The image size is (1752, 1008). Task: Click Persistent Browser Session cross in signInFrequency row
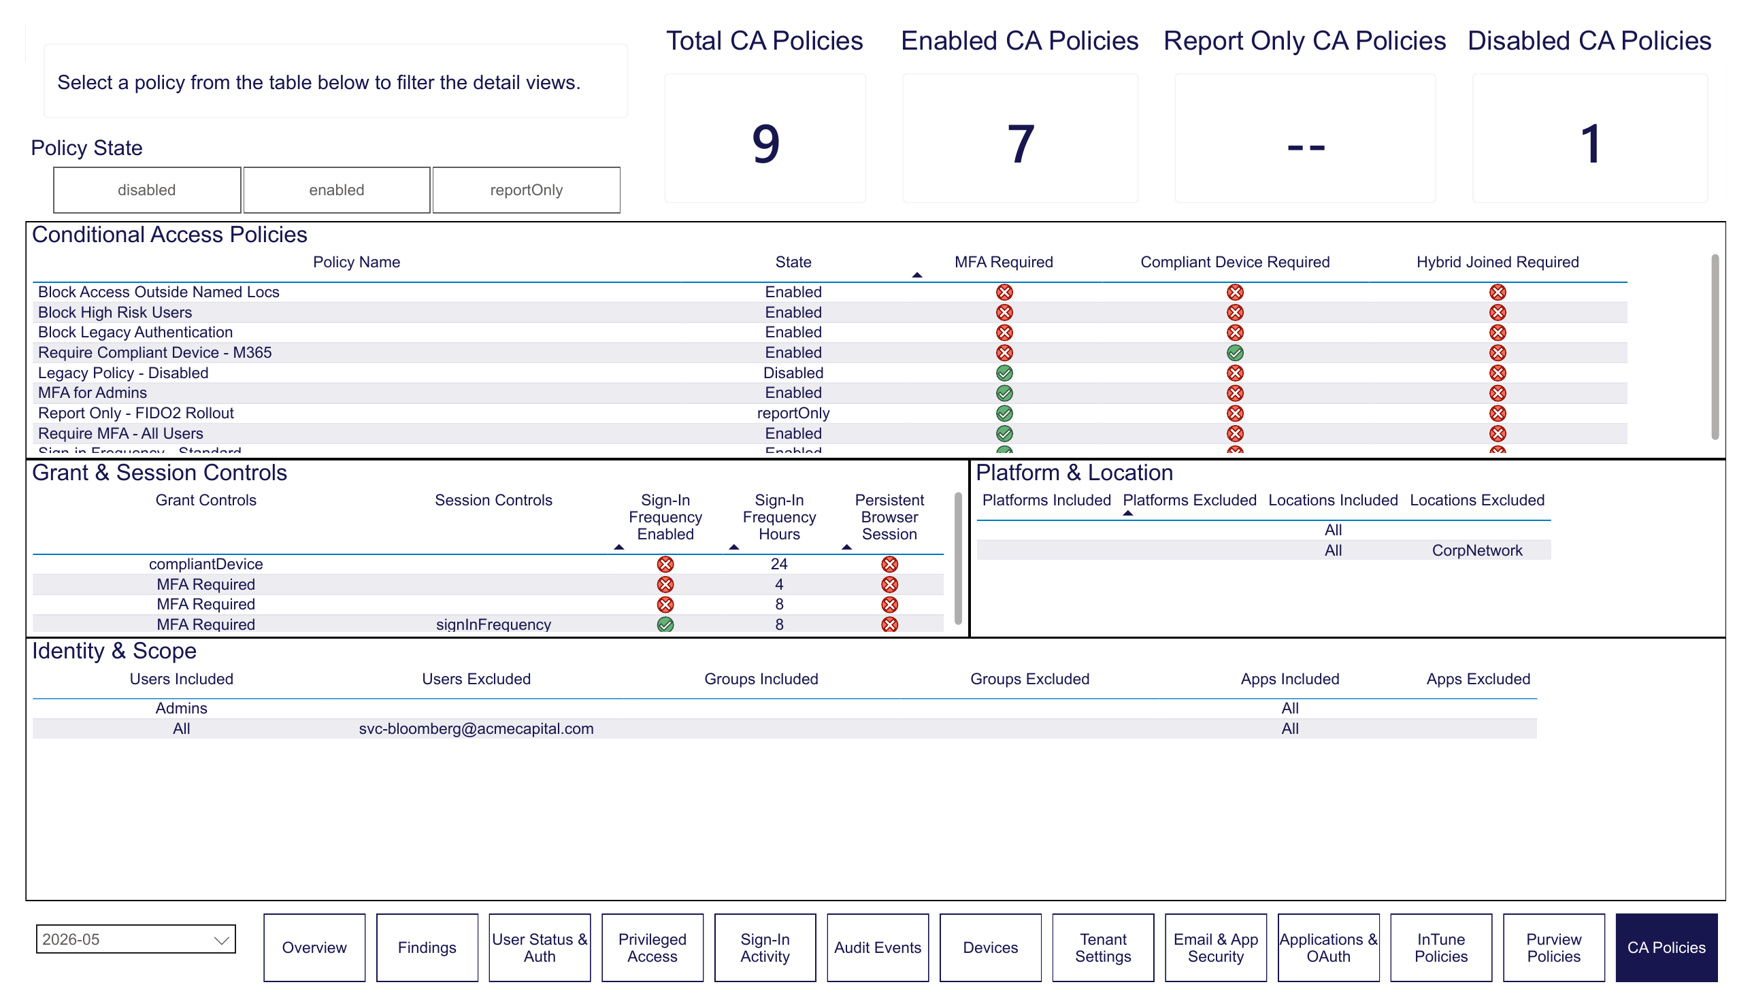(889, 624)
